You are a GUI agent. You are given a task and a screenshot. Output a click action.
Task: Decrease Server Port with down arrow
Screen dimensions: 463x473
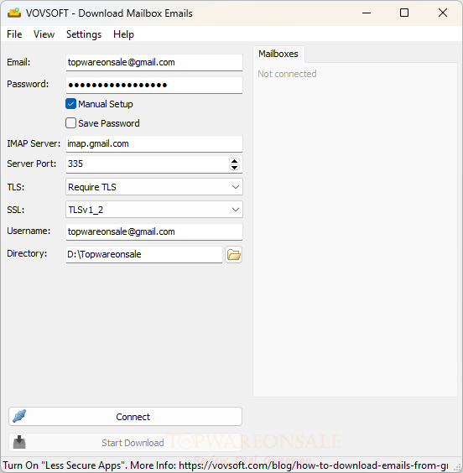click(x=234, y=168)
